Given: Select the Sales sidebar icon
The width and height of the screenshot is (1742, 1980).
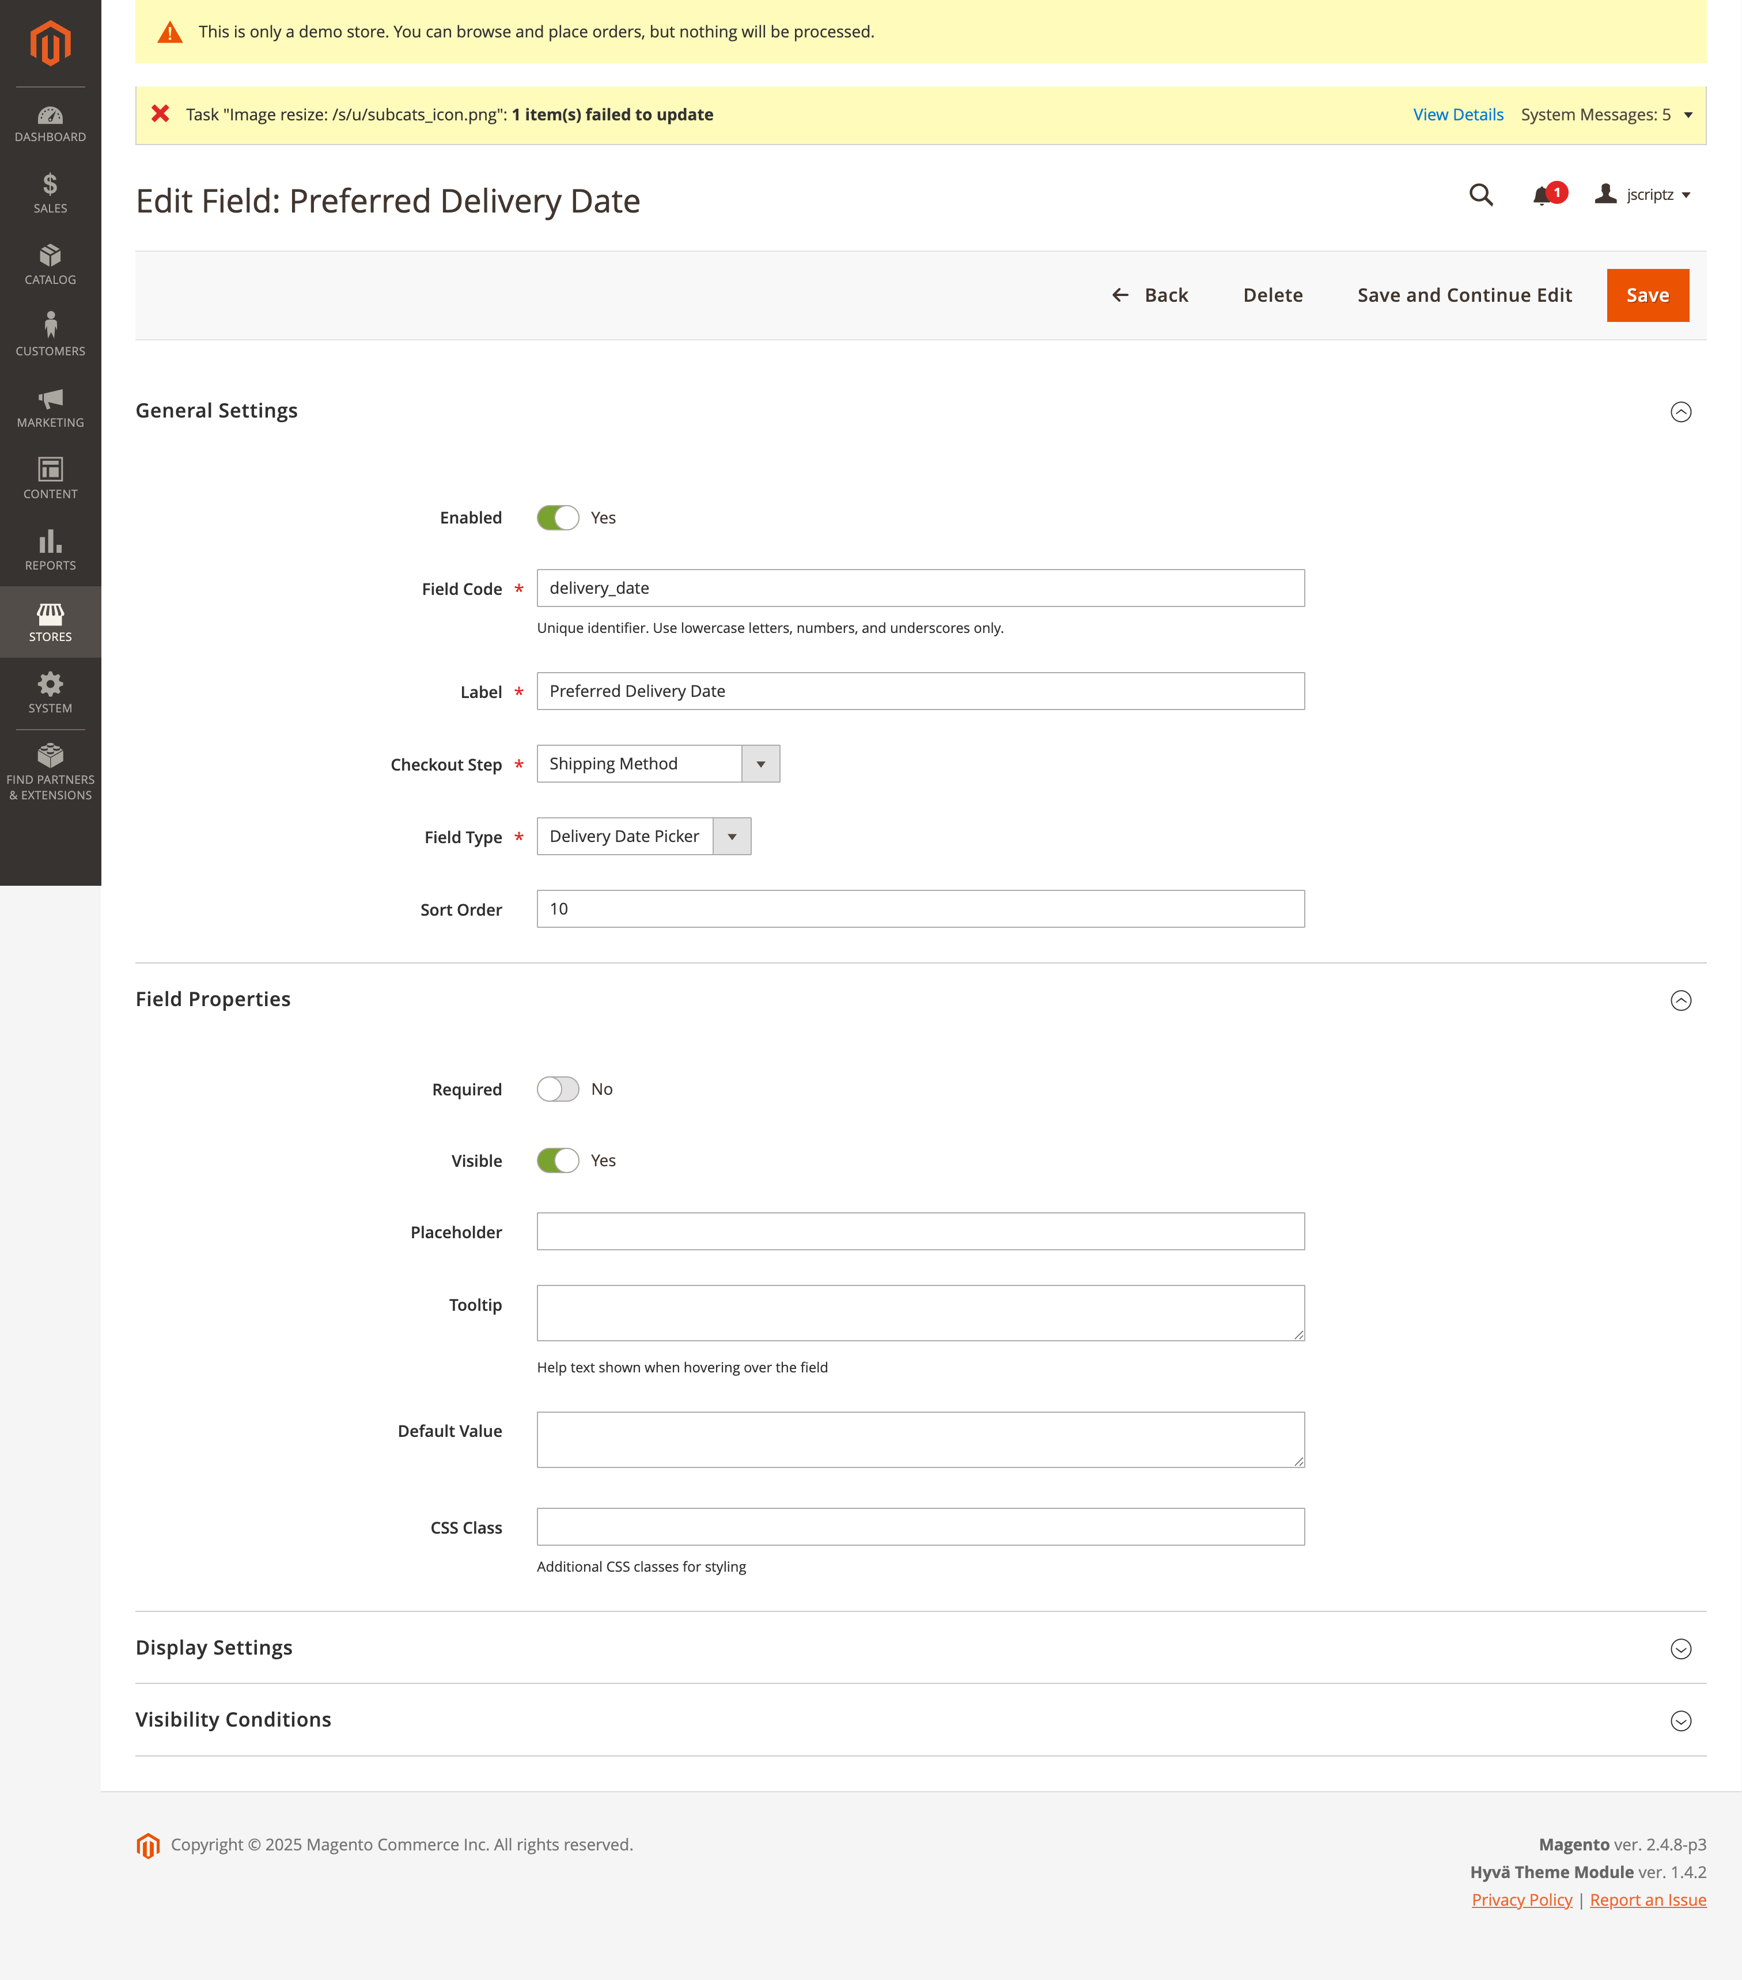Looking at the screenshot, I should point(50,191).
